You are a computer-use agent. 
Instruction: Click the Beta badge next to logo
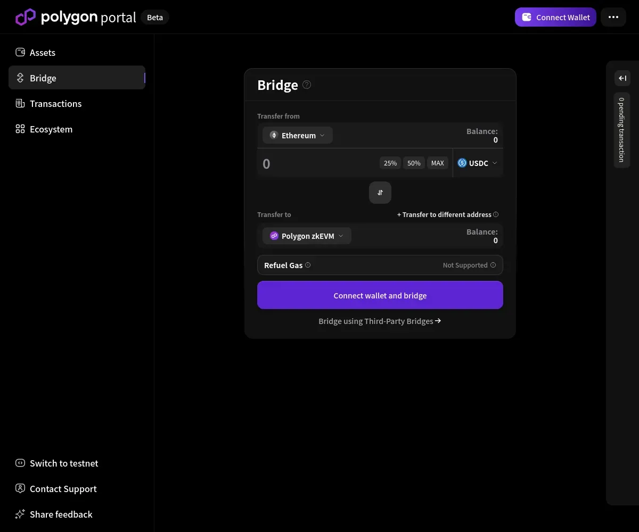155,17
